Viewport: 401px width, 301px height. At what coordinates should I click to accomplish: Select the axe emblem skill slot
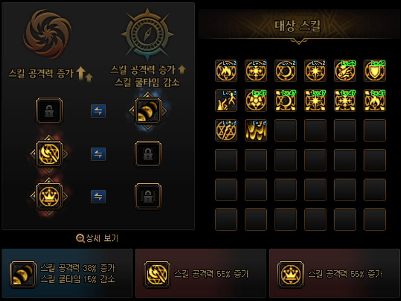49,154
